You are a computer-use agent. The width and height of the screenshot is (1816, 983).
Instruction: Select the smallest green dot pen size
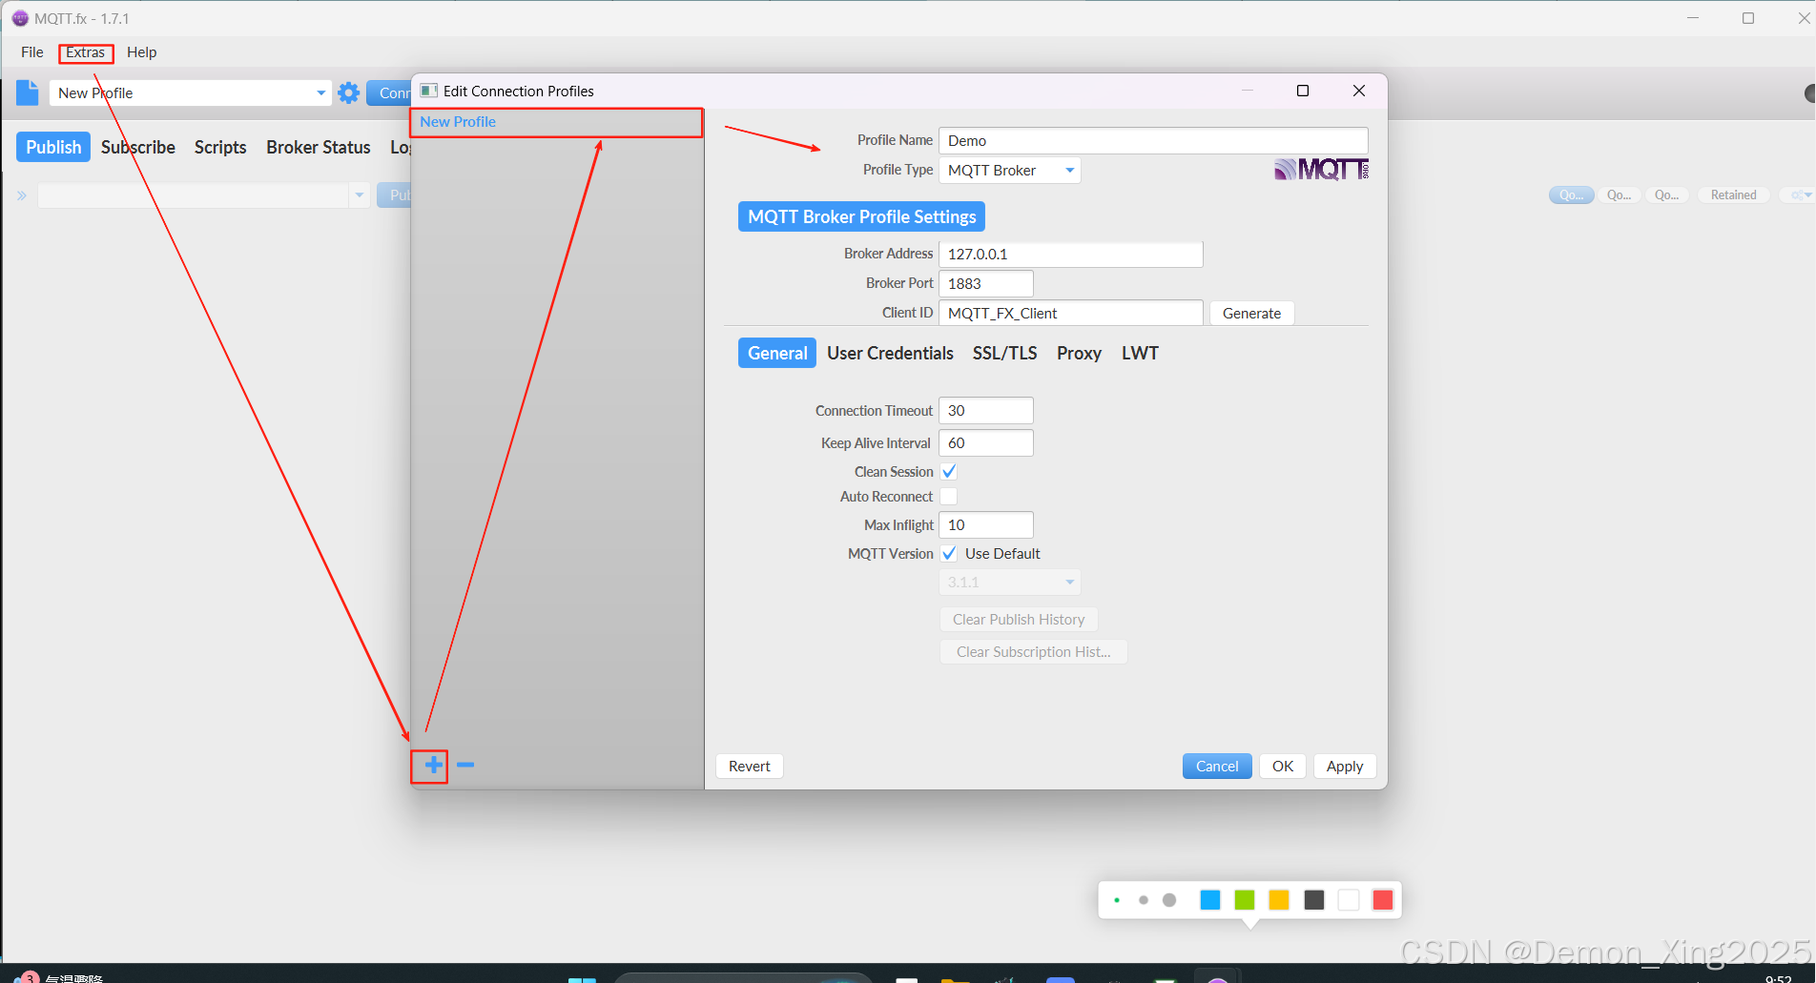pyautogui.click(x=1117, y=900)
